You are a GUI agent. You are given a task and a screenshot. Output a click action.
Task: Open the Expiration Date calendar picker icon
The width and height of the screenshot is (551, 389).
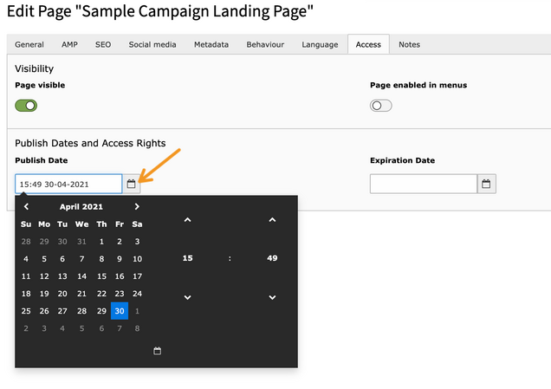point(486,184)
